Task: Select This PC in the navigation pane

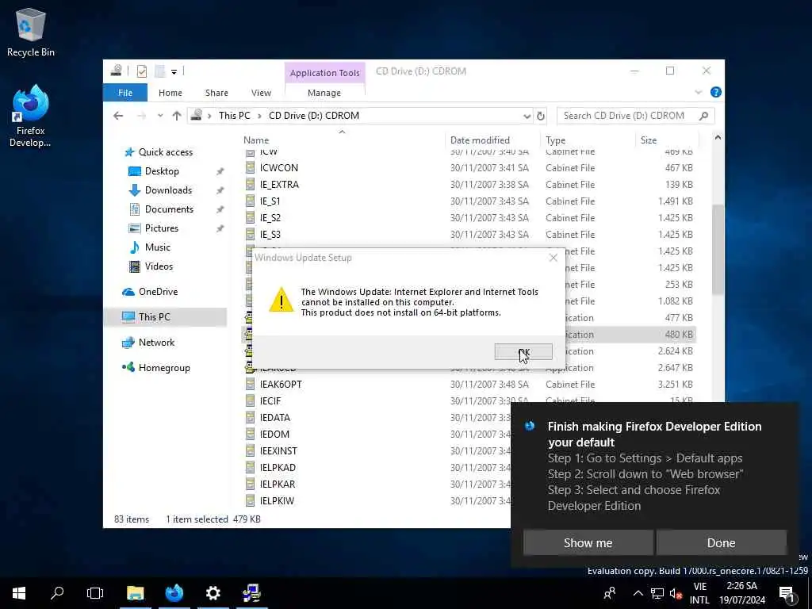Action: coord(166,317)
